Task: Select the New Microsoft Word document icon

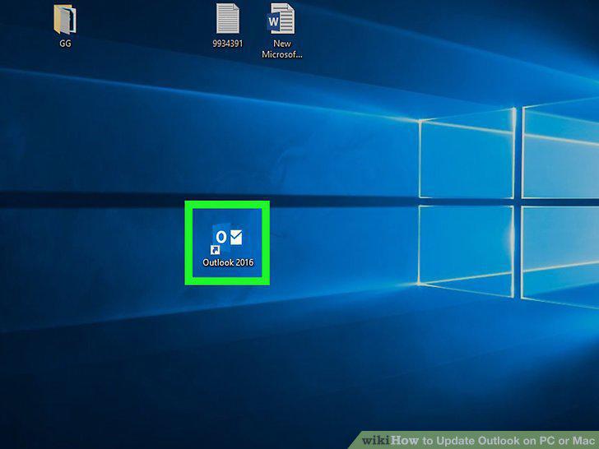Action: 281,18
